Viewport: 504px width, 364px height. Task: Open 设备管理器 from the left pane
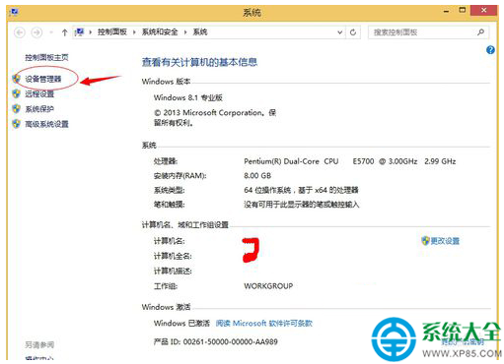point(43,79)
